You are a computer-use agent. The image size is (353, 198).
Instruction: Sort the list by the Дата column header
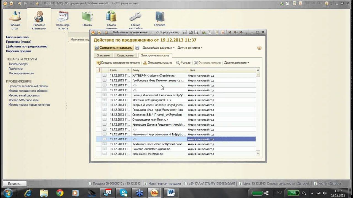click(120, 70)
